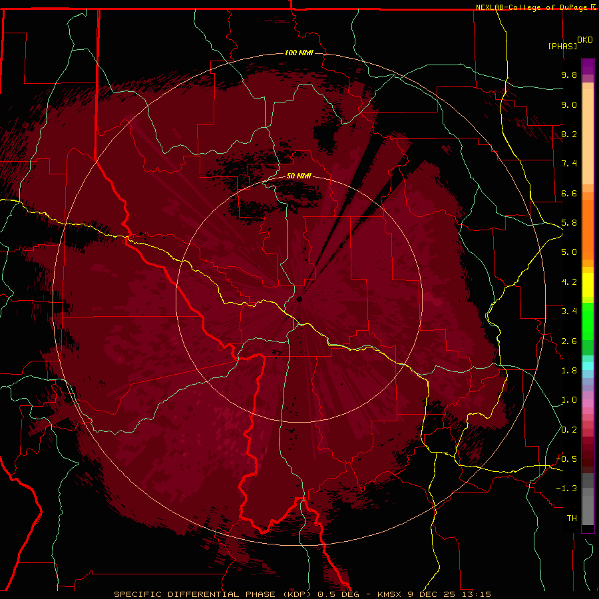This screenshot has height=599, width=599.
Task: Click the 1.0 value on color scale
Action: [569, 400]
